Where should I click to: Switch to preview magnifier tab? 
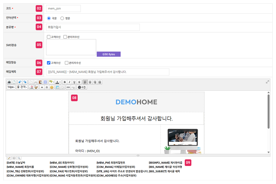(x=19, y=158)
